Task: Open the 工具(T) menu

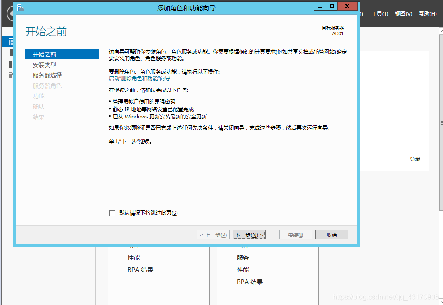Action: tap(380, 14)
